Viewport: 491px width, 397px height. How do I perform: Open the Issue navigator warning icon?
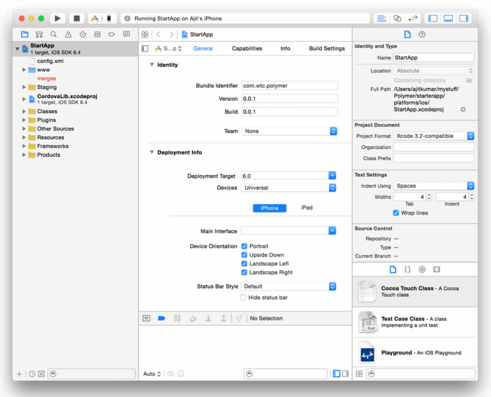click(68, 34)
